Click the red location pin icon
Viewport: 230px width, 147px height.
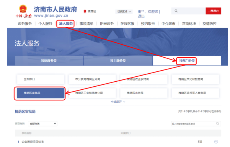point(85,11)
